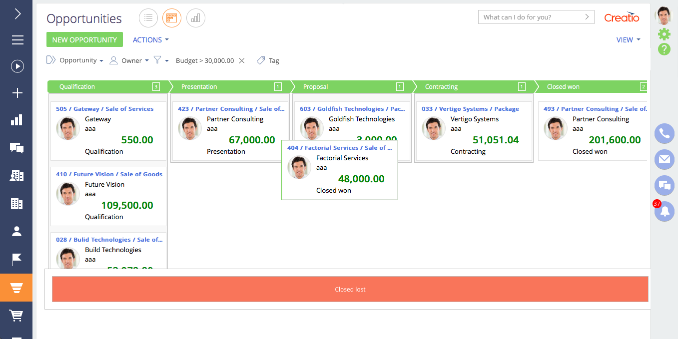The width and height of the screenshot is (678, 339).
Task: Open the funnel filter dropdown
Action: (x=161, y=60)
